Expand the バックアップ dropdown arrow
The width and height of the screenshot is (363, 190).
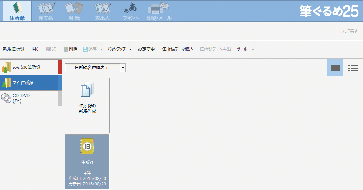(131, 49)
